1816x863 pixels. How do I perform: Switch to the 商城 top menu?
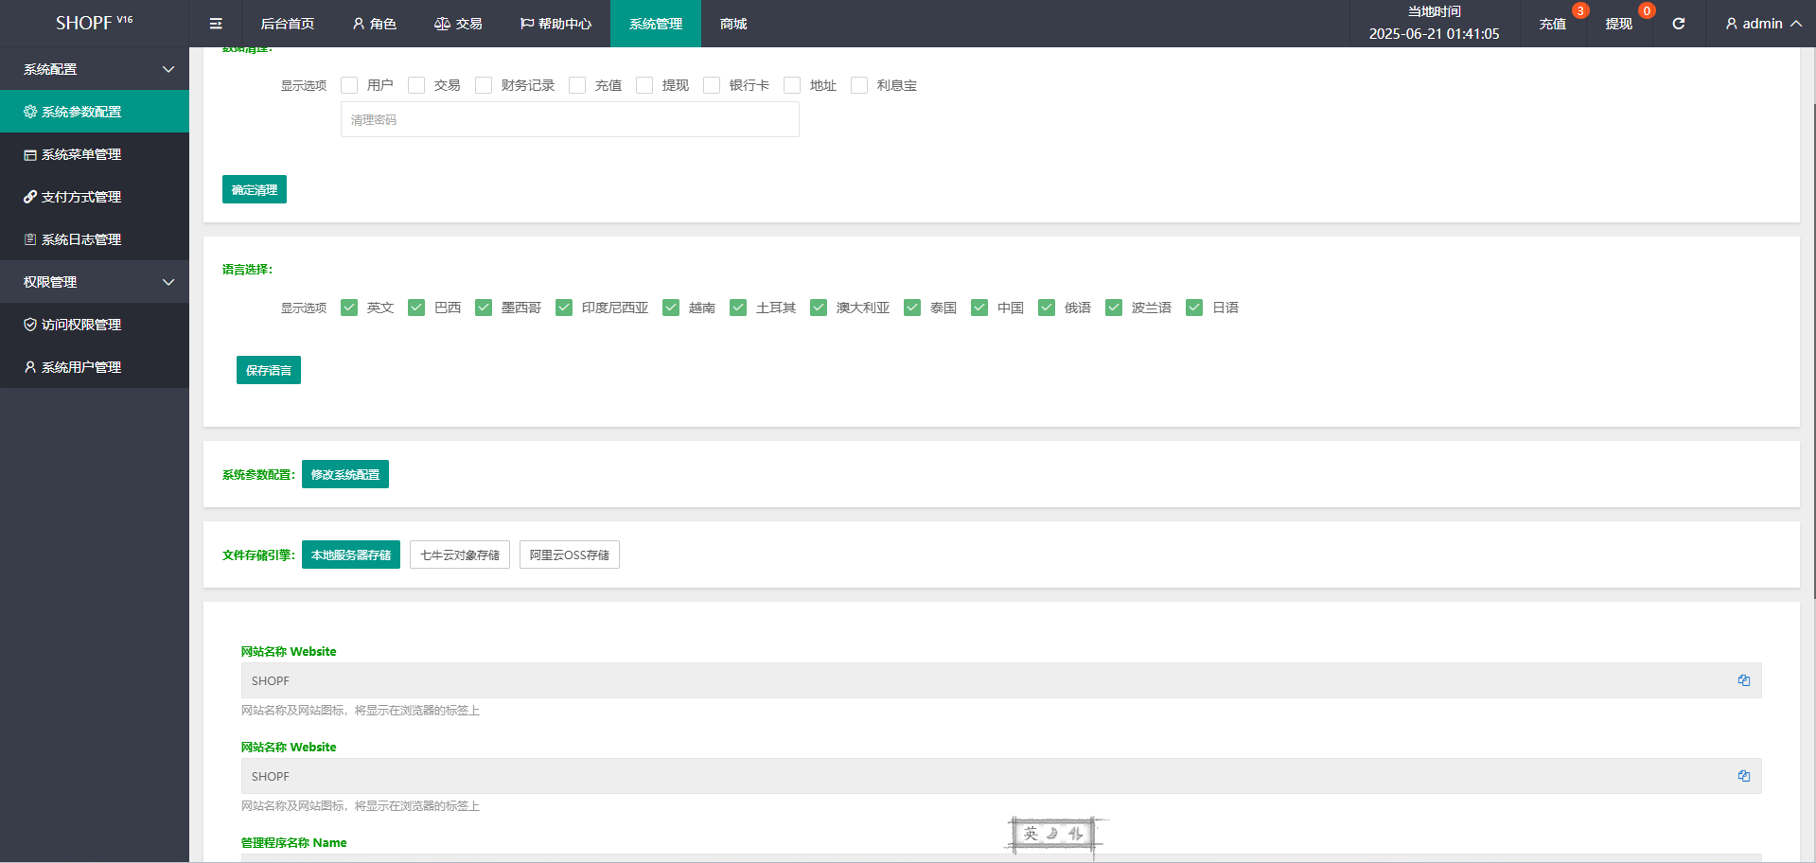[733, 24]
